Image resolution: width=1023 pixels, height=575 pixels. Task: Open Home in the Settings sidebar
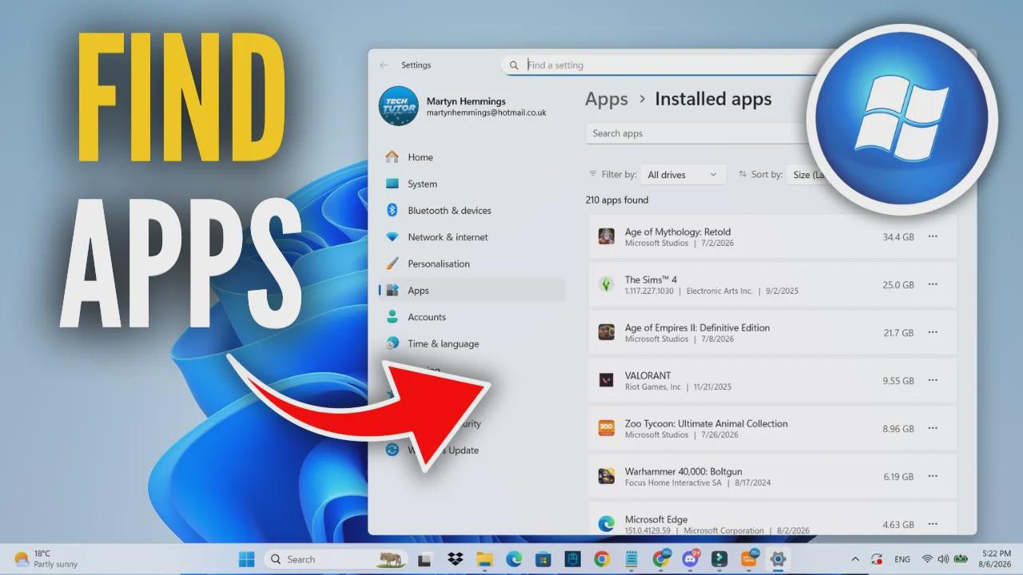click(472, 157)
